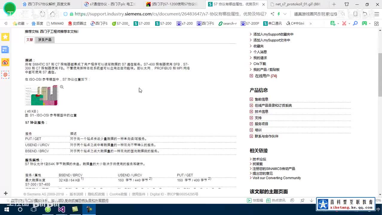Expand the 在线用户 (74) section
The image size is (382, 215).
click(252, 76)
